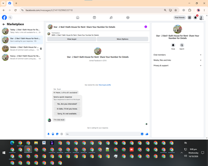
Task: Open the sticker picker icon
Action: point(57,134)
